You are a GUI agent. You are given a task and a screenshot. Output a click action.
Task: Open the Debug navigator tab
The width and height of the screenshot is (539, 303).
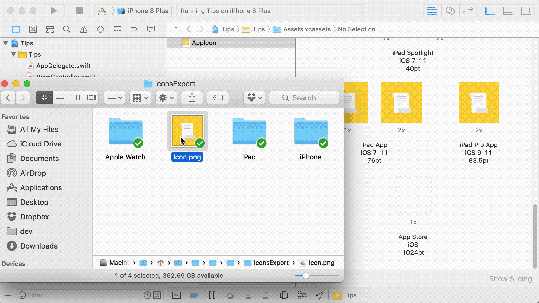(x=117, y=29)
